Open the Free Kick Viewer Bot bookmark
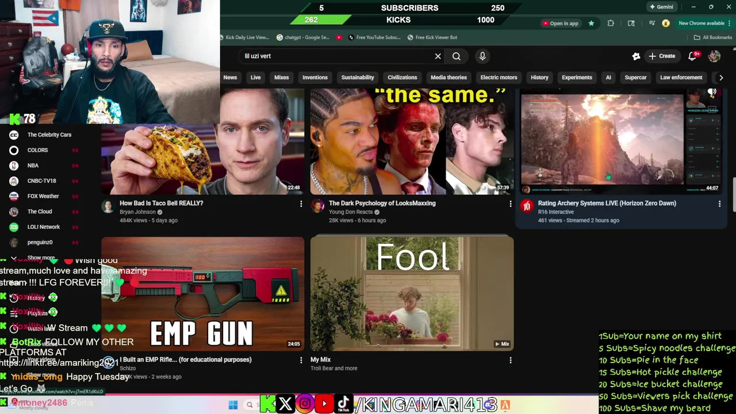 point(432,37)
